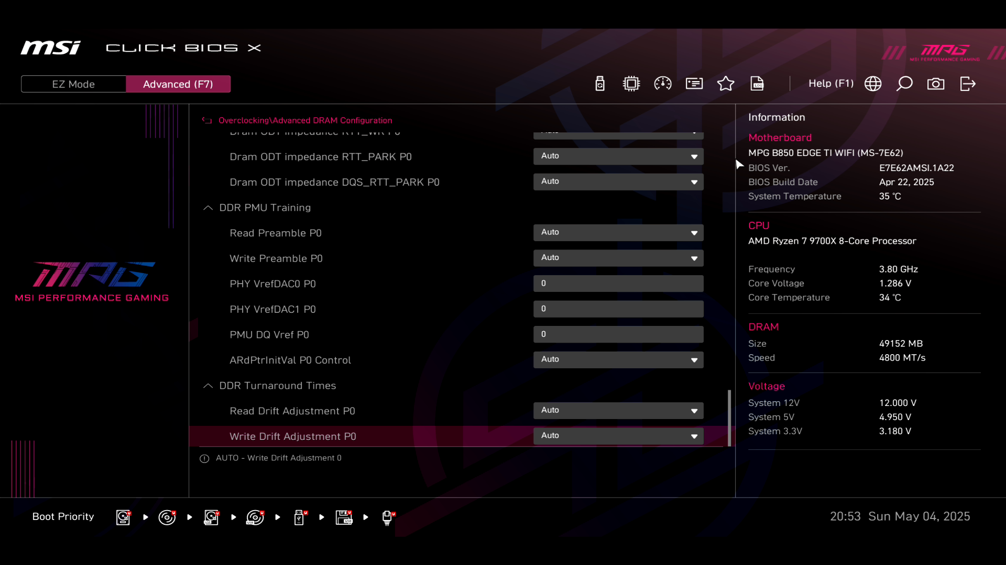The height and width of the screenshot is (565, 1006).
Task: Click the PHY VrefDAC0 P0 input field
Action: (x=618, y=284)
